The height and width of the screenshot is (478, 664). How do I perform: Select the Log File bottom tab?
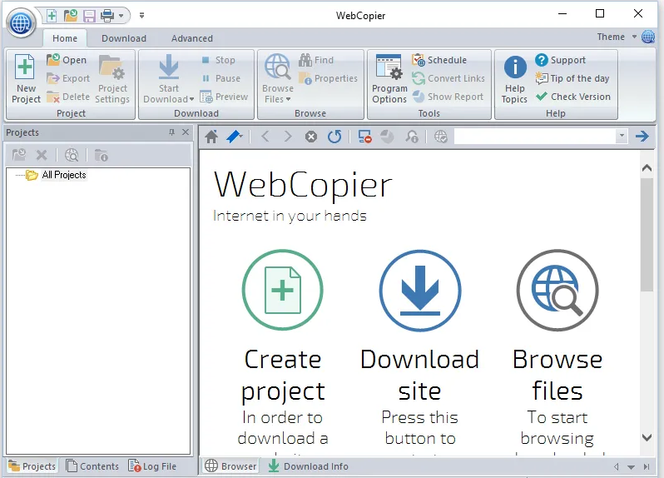(152, 466)
